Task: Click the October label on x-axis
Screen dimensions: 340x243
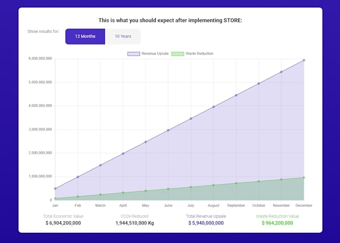Action: click(259, 206)
